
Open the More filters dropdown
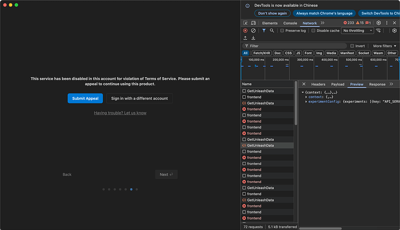(385, 46)
